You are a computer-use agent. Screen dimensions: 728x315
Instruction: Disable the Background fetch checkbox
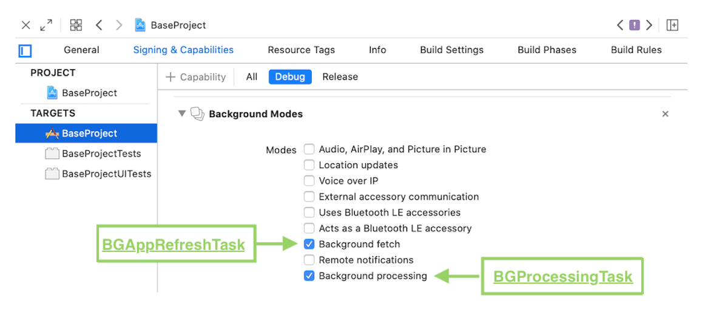click(x=309, y=244)
